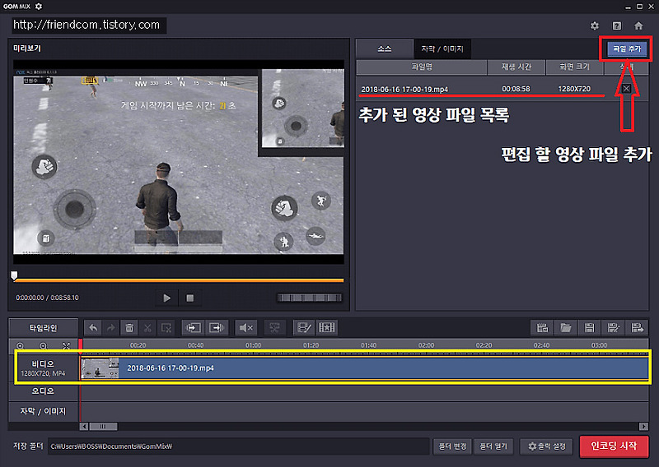This screenshot has width=659, height=467.
Task: Click the timeline horizontal scrollbar thumb
Action: pos(103,427)
